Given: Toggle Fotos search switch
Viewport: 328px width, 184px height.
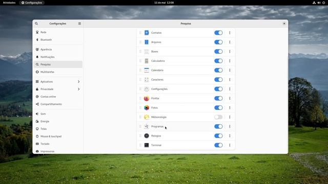Looking at the screenshot, I should tap(218, 108).
